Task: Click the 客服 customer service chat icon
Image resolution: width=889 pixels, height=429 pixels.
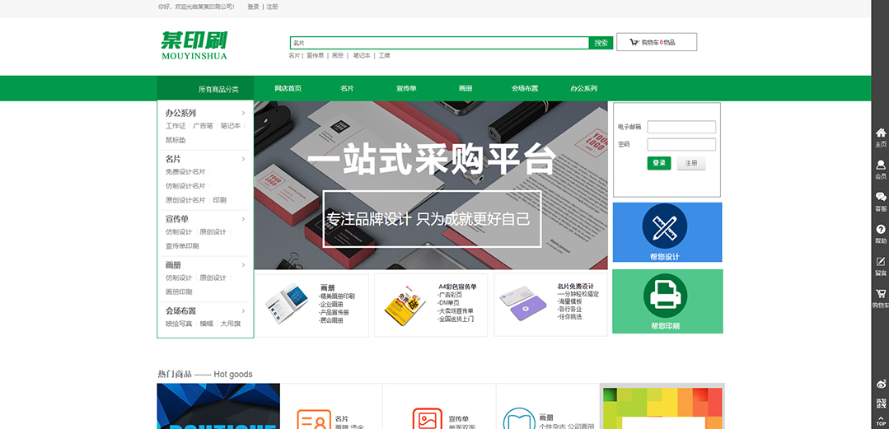Action: pos(880,197)
